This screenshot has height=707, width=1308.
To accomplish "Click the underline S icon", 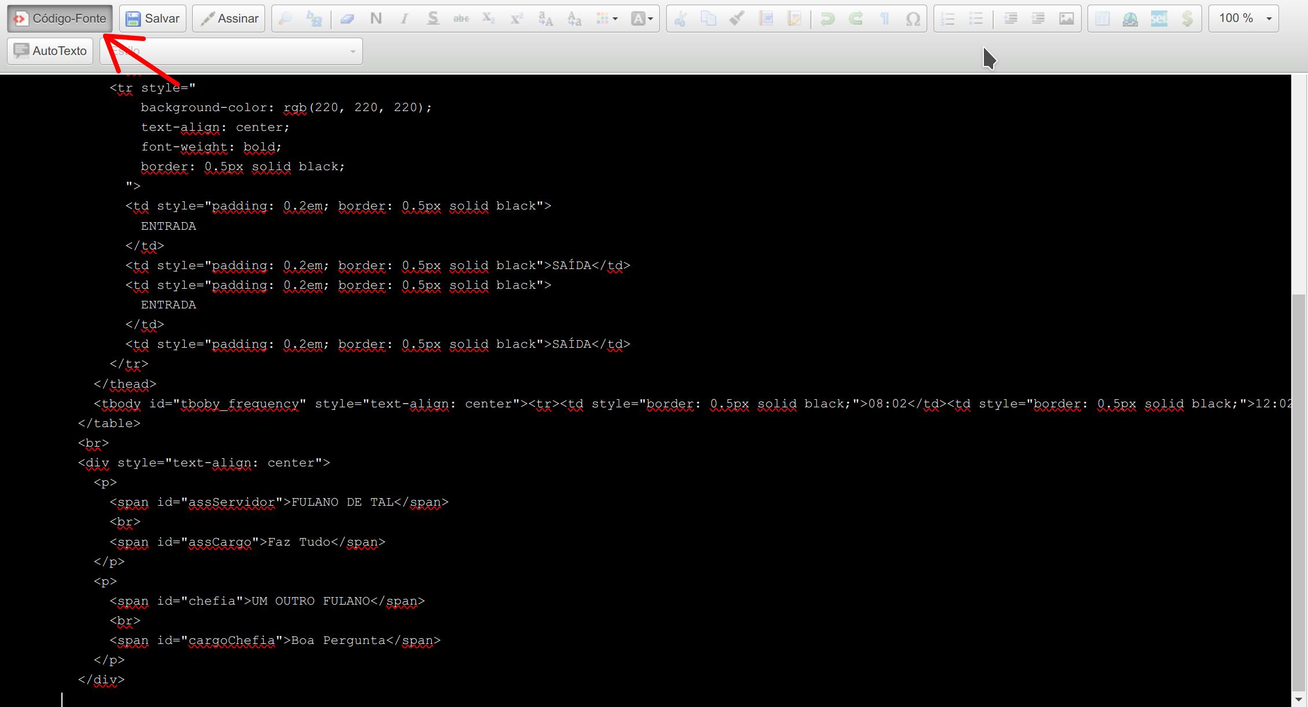I will tap(432, 19).
